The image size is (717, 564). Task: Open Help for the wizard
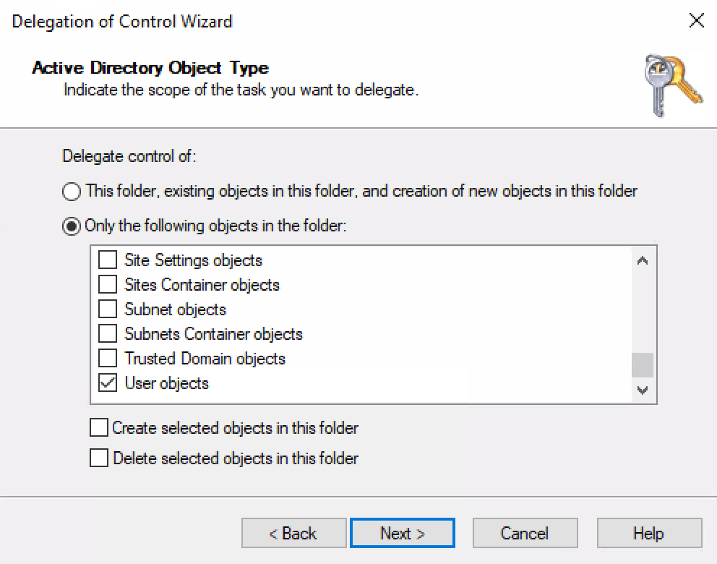point(649,533)
